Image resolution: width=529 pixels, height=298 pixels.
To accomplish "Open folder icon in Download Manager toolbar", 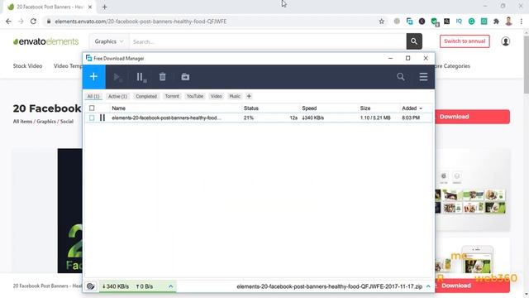I will [x=185, y=77].
